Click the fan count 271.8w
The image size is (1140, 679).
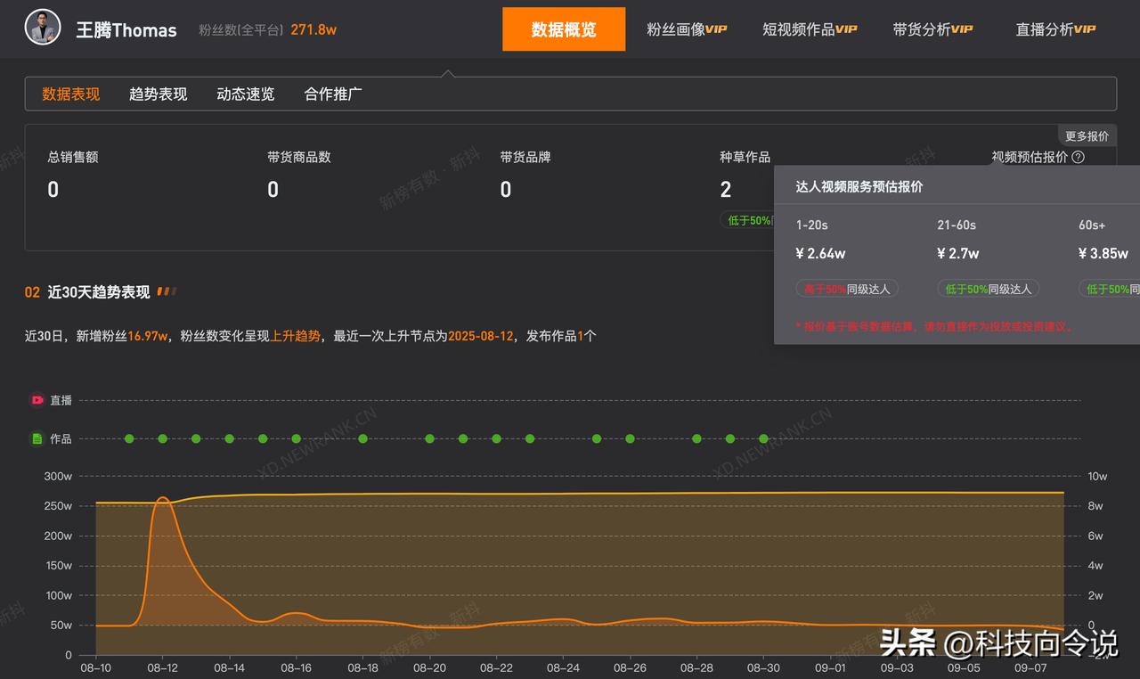click(x=313, y=29)
